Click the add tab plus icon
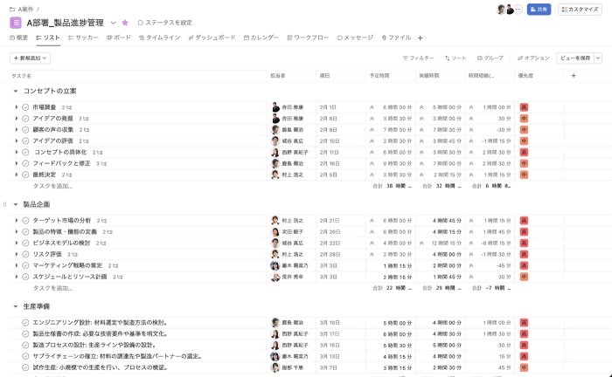Screen dimensions: 612x377 point(421,38)
